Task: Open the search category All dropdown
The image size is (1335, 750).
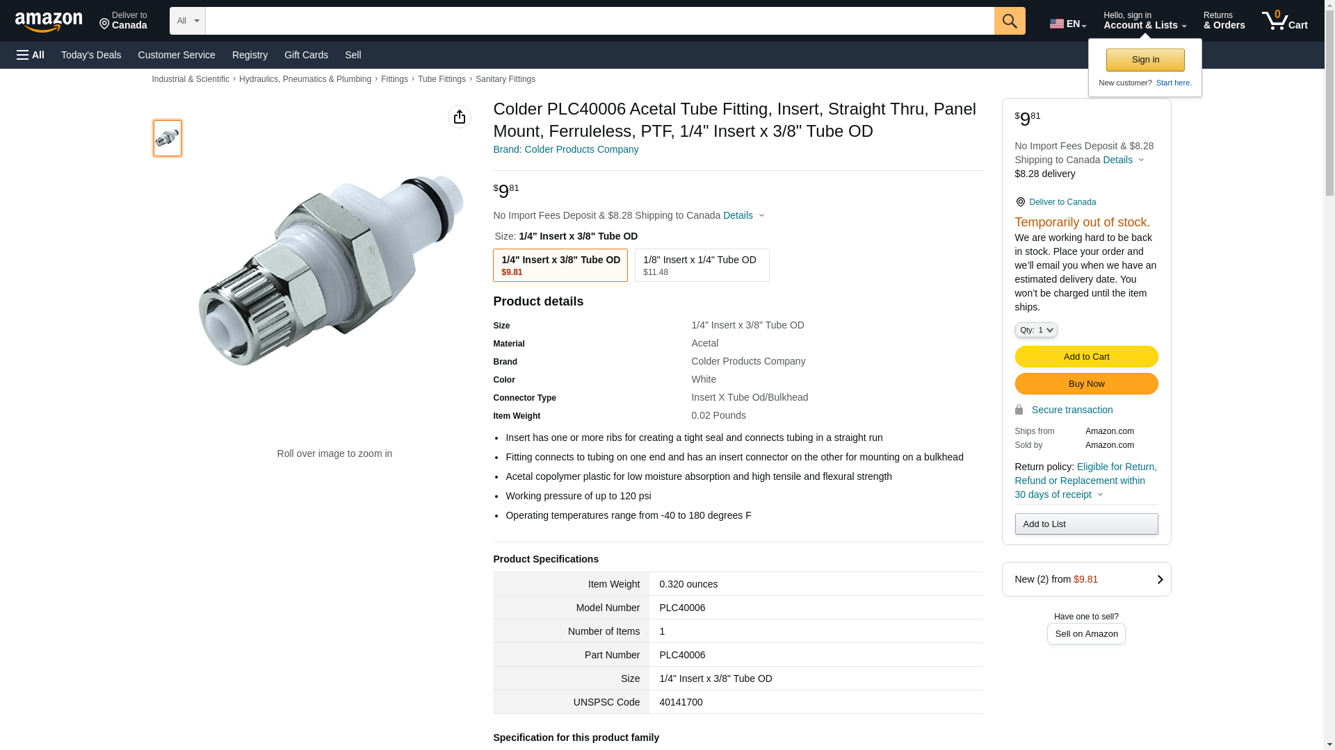Action: (188, 21)
